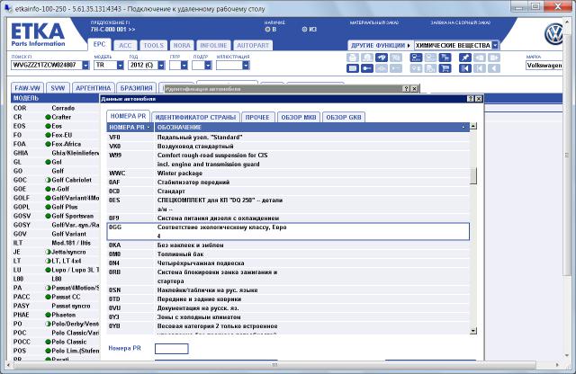Select Passat CC in the model list
The width and height of the screenshot is (576, 374).
[55, 297]
